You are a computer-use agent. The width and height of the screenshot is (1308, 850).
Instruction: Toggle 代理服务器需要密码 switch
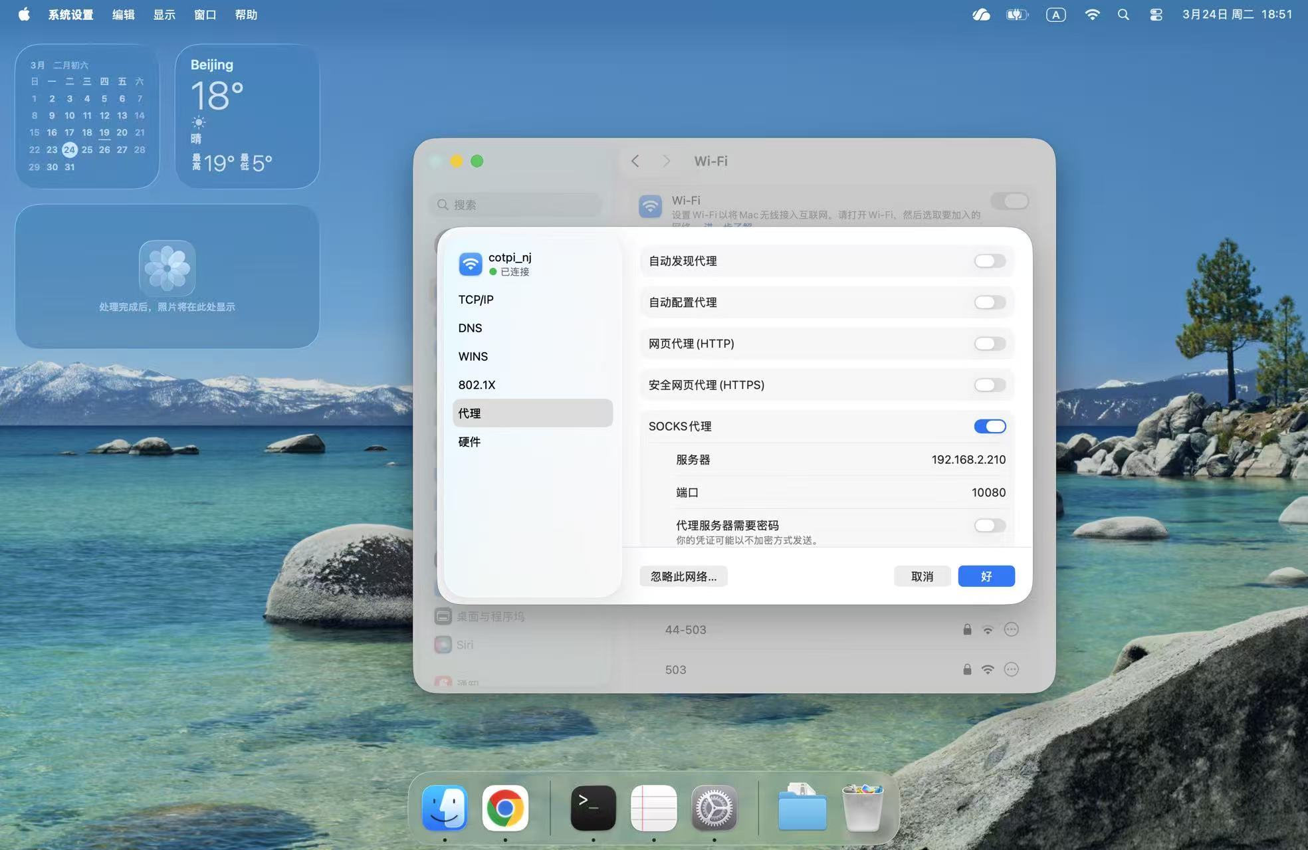(990, 526)
